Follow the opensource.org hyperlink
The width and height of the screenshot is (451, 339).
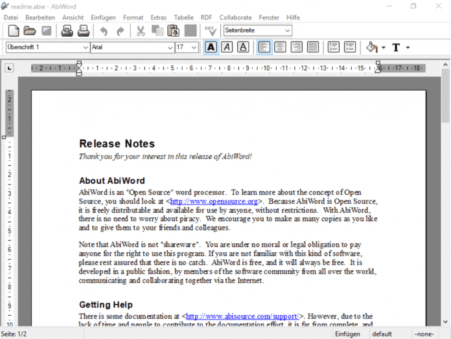(x=214, y=202)
